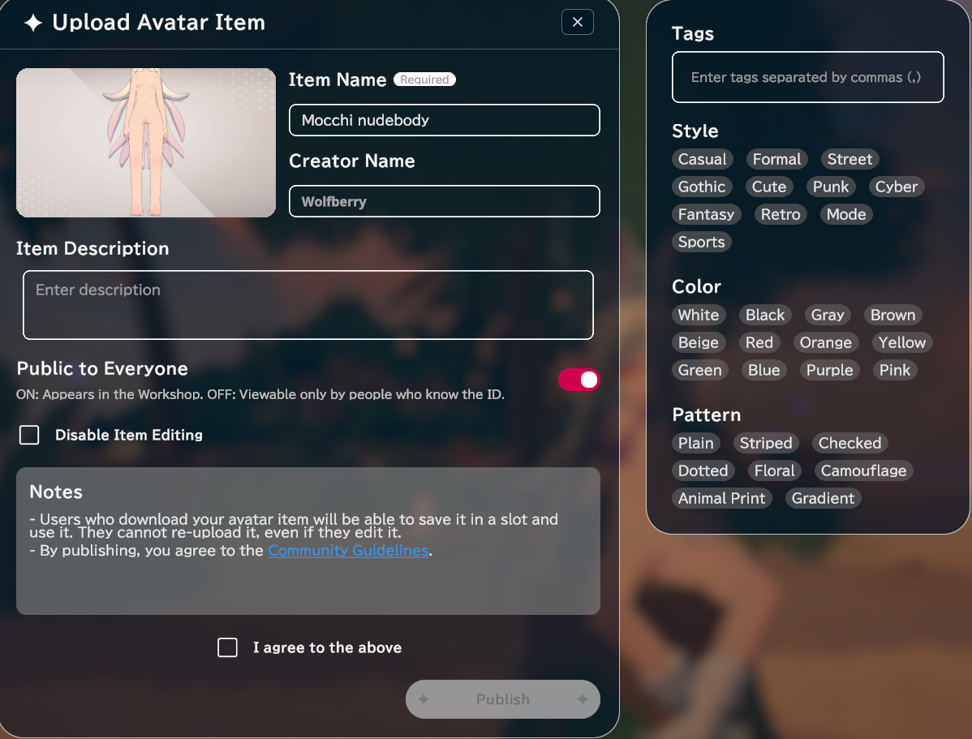This screenshot has width=972, height=739.
Task: Close the Upload Avatar Item dialog
Action: tap(577, 23)
